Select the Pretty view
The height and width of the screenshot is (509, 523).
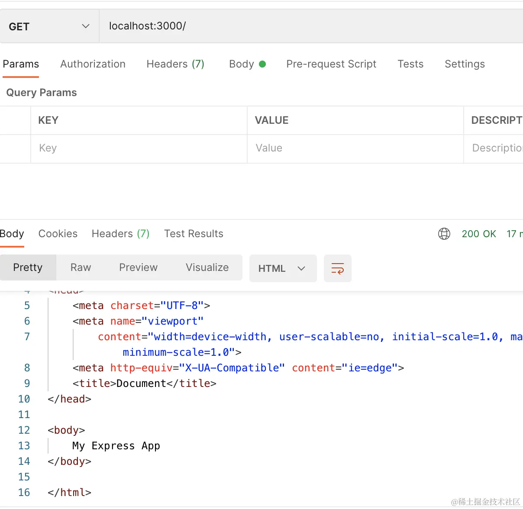tap(28, 267)
